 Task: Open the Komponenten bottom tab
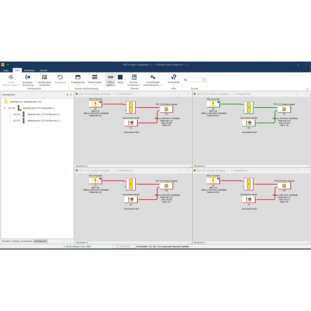26,241
